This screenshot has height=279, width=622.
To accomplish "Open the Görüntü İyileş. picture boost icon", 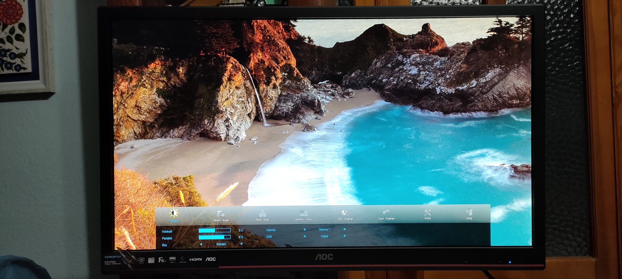I will click(x=304, y=213).
